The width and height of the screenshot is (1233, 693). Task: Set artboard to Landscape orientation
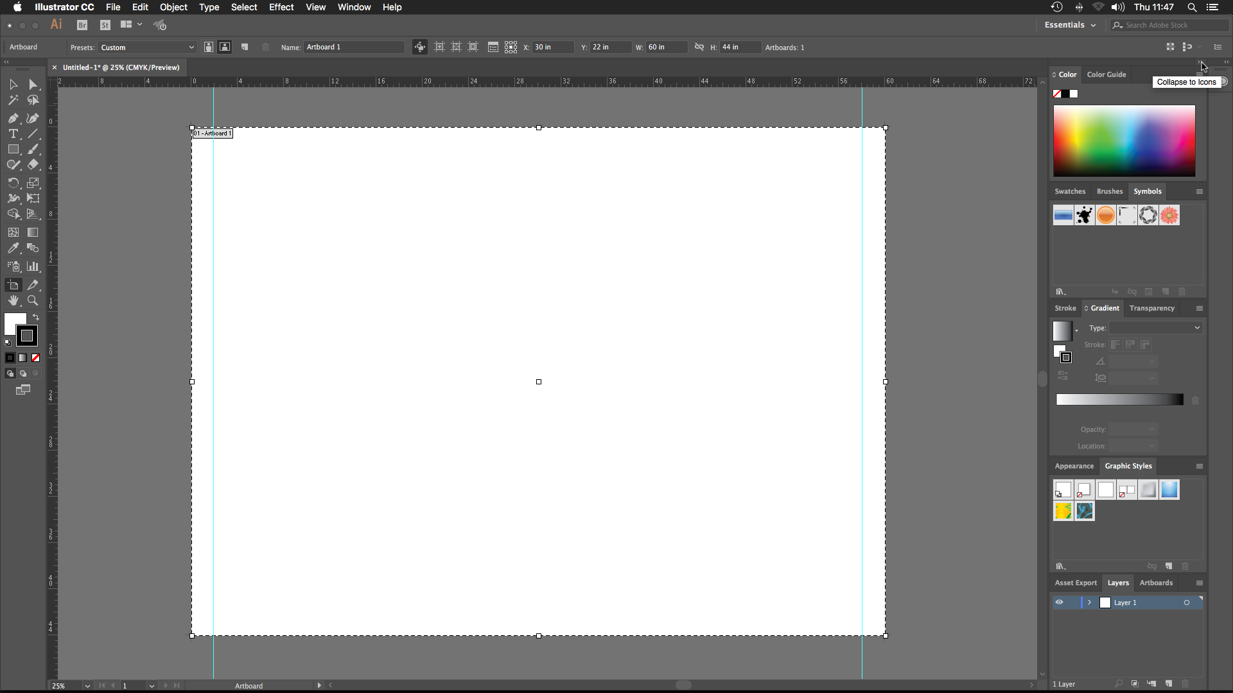tap(225, 47)
